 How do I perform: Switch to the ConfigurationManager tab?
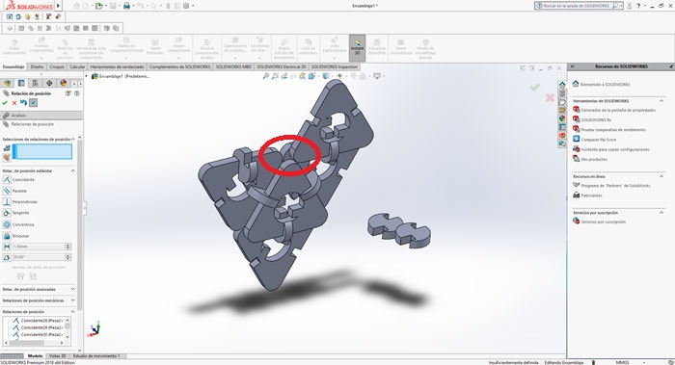(x=36, y=83)
